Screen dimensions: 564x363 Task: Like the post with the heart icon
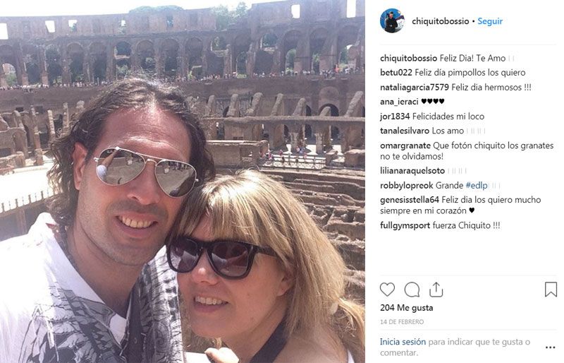pos(387,290)
